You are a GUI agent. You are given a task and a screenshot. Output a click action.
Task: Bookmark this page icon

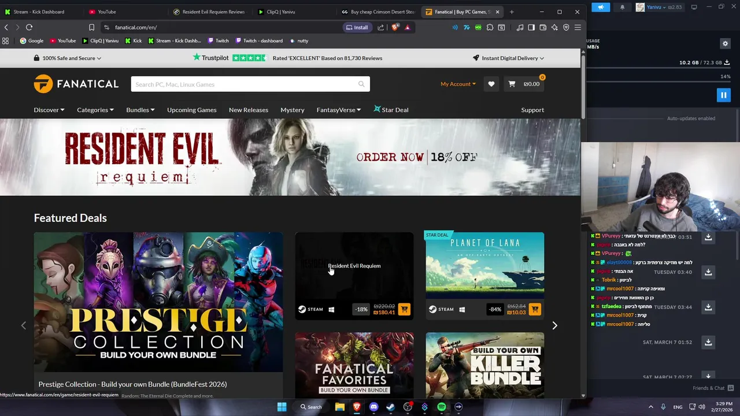(x=91, y=27)
